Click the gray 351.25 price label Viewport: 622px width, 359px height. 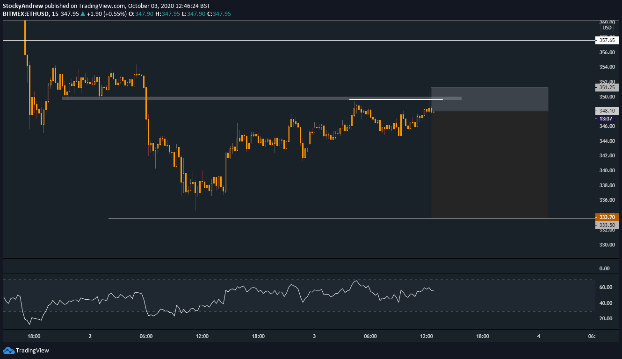pos(607,87)
